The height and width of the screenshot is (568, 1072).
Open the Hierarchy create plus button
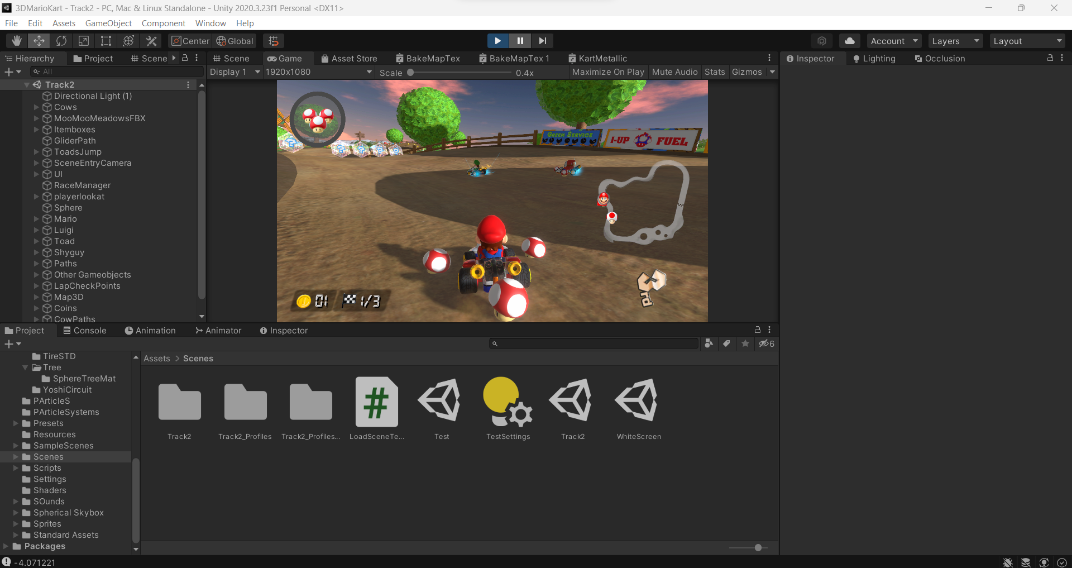click(x=12, y=72)
